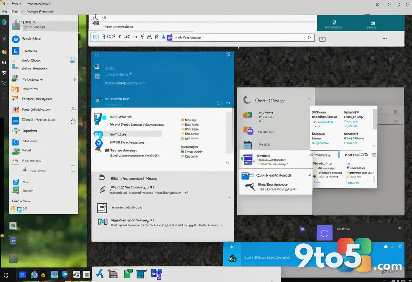Open the blue "A" shaped app on the taskbar
Image resolution: width=412 pixels, height=282 pixels.
click(100, 274)
